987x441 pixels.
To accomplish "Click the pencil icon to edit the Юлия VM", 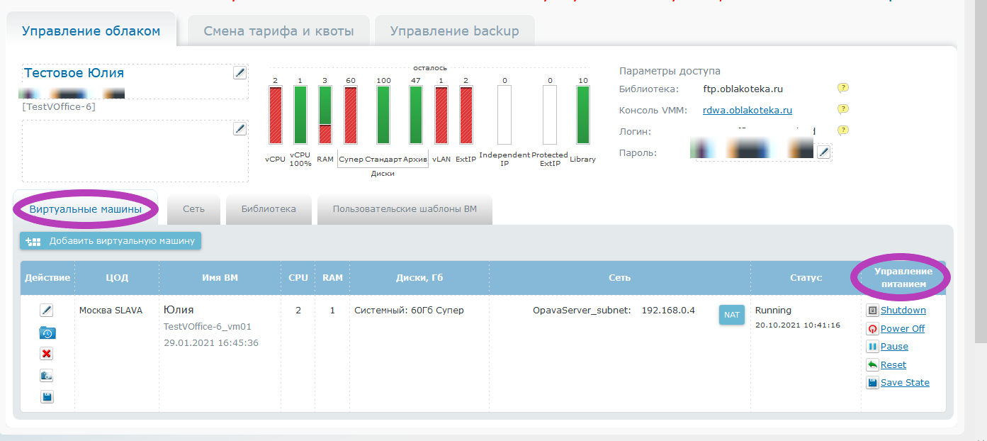I will pyautogui.click(x=47, y=311).
